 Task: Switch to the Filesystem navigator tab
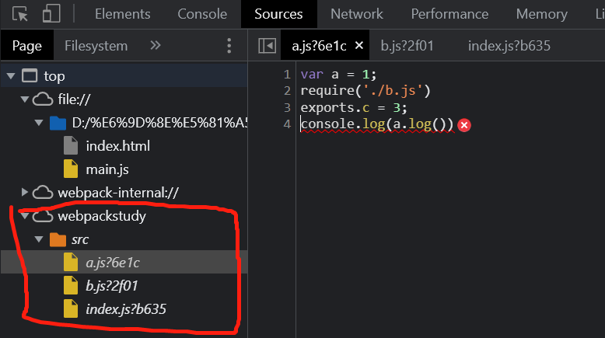click(96, 46)
